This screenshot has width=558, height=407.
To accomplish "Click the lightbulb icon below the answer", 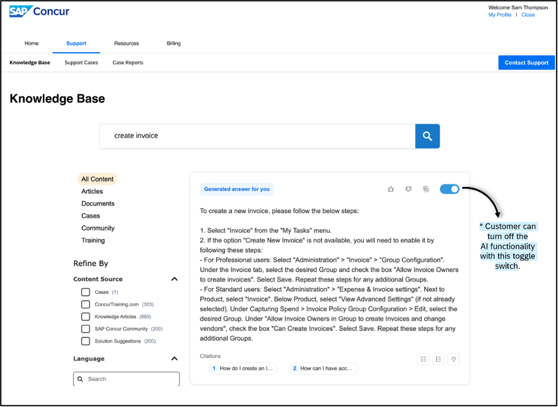I will [454, 359].
